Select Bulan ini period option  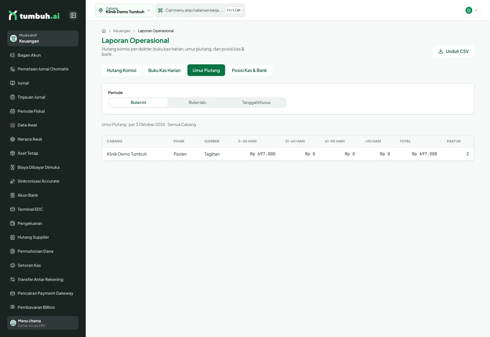pyautogui.click(x=138, y=103)
